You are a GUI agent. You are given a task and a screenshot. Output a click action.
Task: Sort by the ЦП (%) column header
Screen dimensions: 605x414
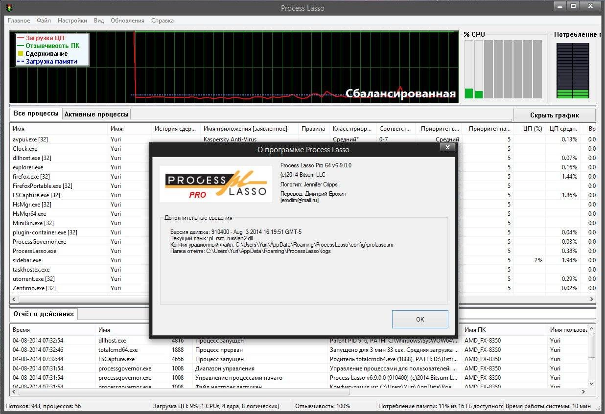click(x=530, y=129)
